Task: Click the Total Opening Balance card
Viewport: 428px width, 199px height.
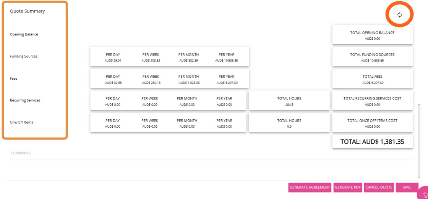Action: 372,35
